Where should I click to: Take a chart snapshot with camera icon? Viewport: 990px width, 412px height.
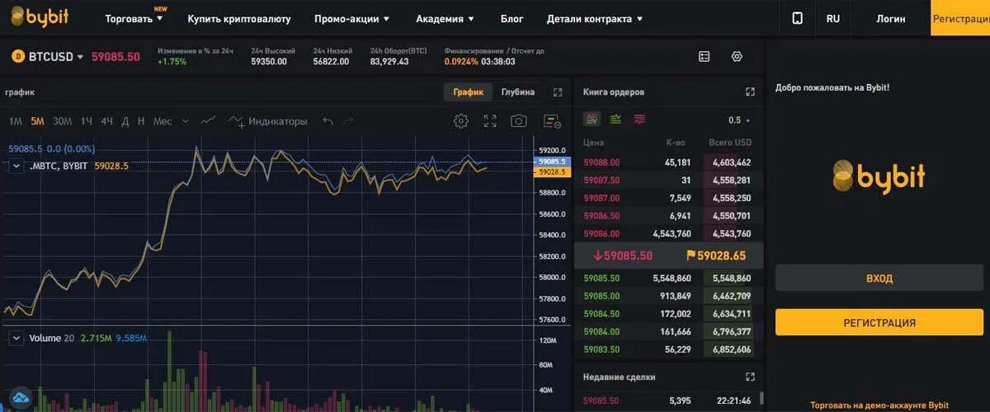point(518,121)
